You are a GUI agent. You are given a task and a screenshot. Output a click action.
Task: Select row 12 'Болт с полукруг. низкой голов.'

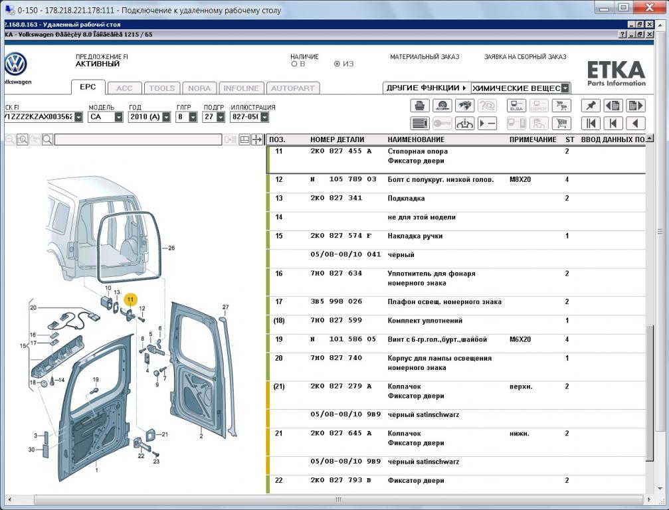(456, 183)
